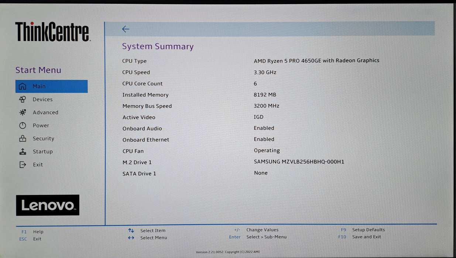
Task: Click the ESC Exit shortcut
Action: point(30,239)
